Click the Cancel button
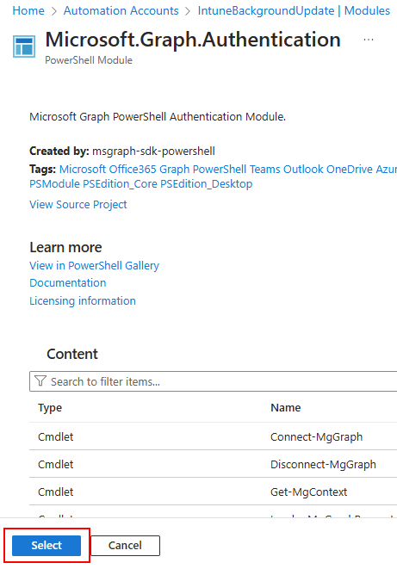Viewport: 397px width, 569px height. 125,546
